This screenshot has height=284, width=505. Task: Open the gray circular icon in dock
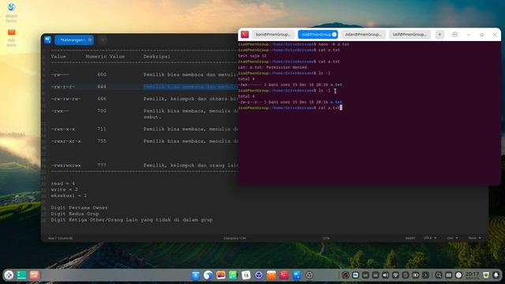tap(309, 275)
